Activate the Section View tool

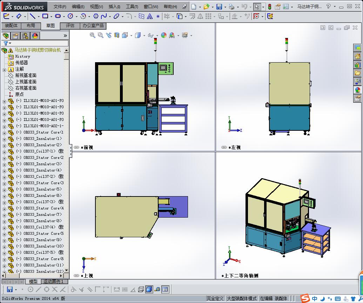coord(117,35)
